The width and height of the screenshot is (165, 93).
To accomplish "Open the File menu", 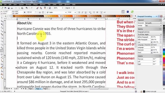I will tap(5, 5).
